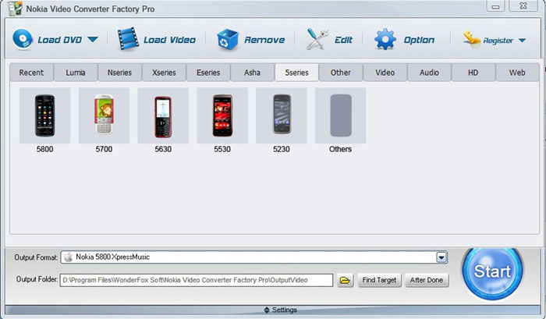Click the Output Folder path field
The height and width of the screenshot is (319, 546).
(197, 280)
